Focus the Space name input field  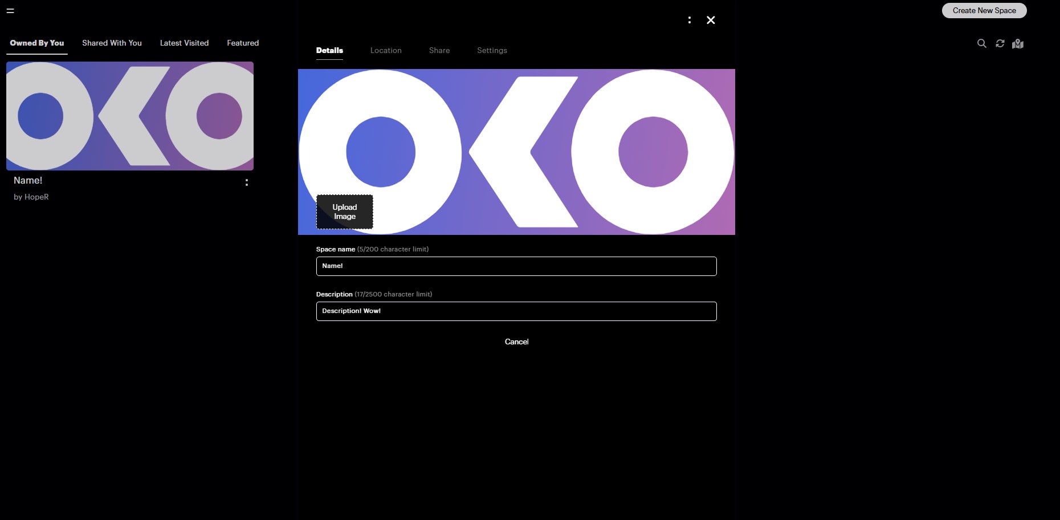(x=516, y=266)
